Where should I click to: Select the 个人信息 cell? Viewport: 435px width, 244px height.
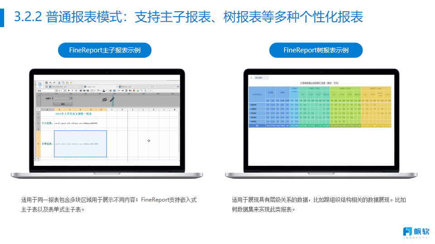pos(47,123)
